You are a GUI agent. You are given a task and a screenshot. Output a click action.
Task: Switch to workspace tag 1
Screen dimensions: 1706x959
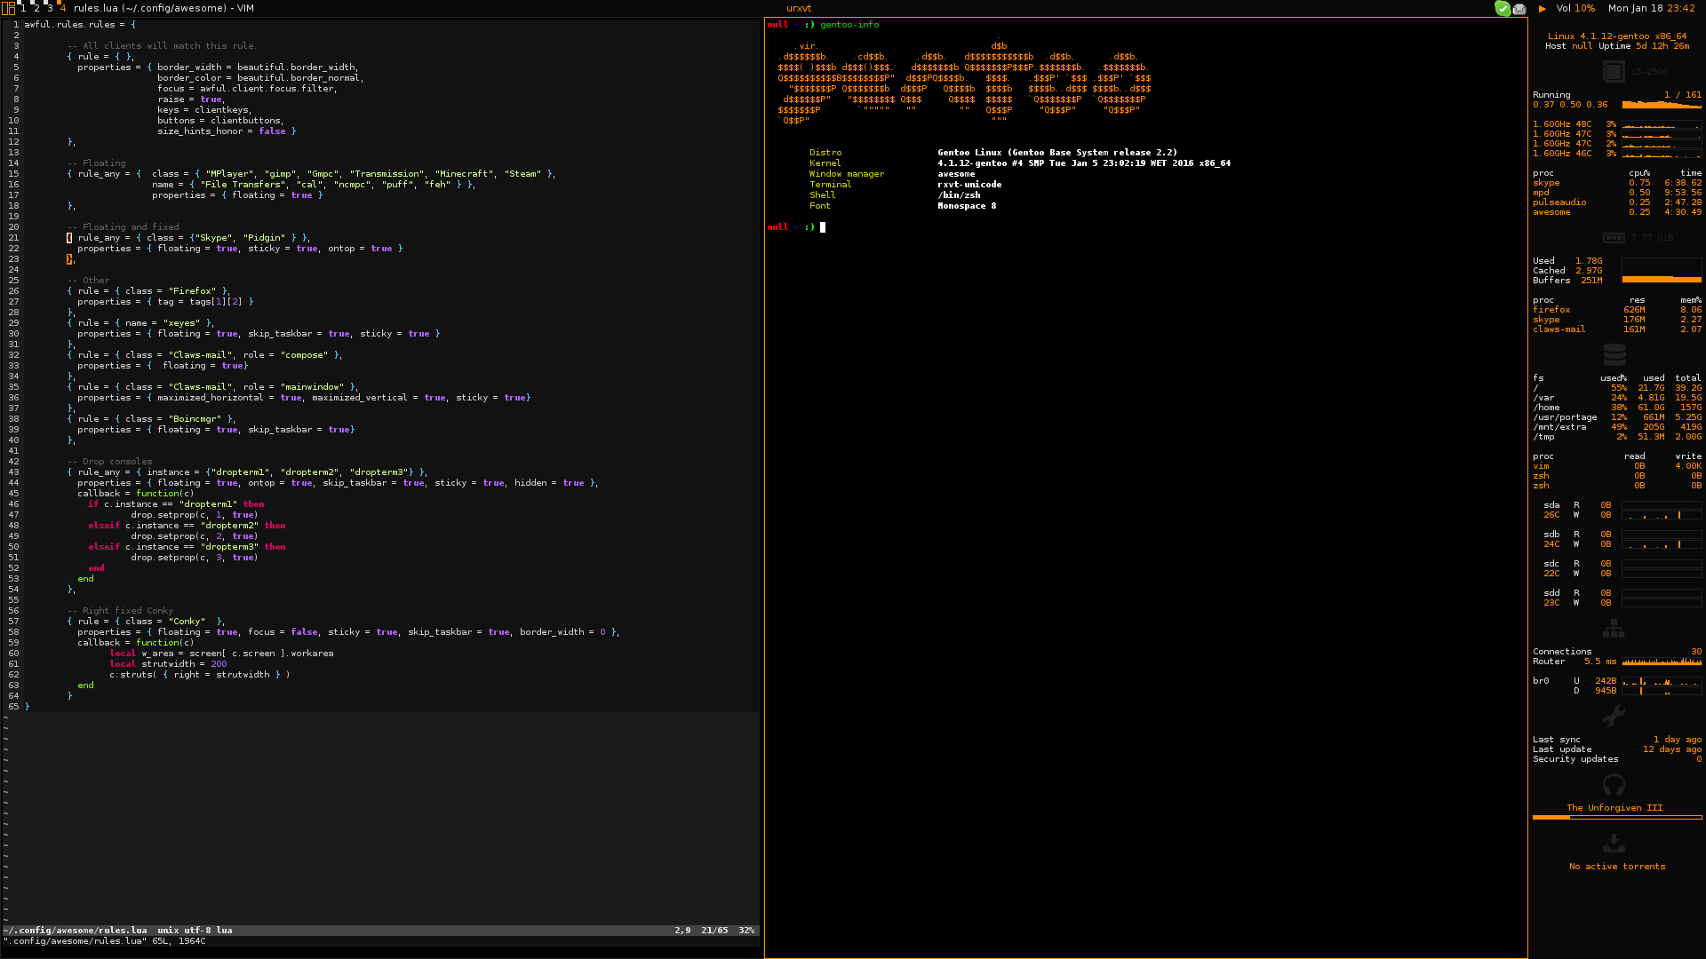coord(23,8)
